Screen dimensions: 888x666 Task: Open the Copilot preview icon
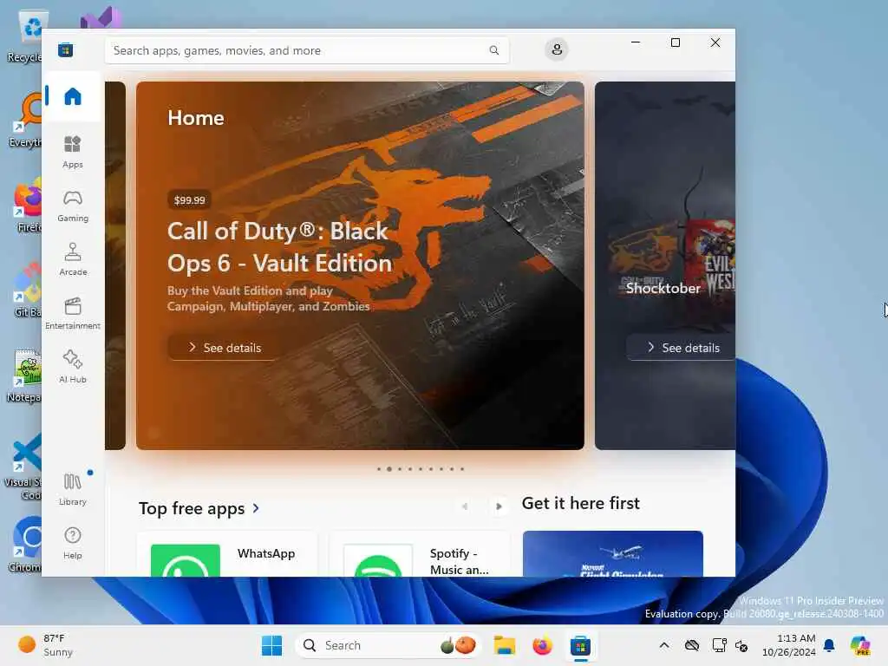pyautogui.click(x=860, y=645)
